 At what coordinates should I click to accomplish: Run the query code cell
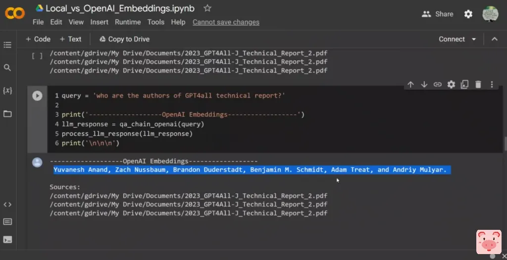click(x=37, y=96)
